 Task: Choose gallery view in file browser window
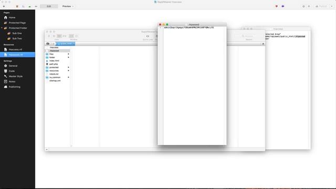65,36
